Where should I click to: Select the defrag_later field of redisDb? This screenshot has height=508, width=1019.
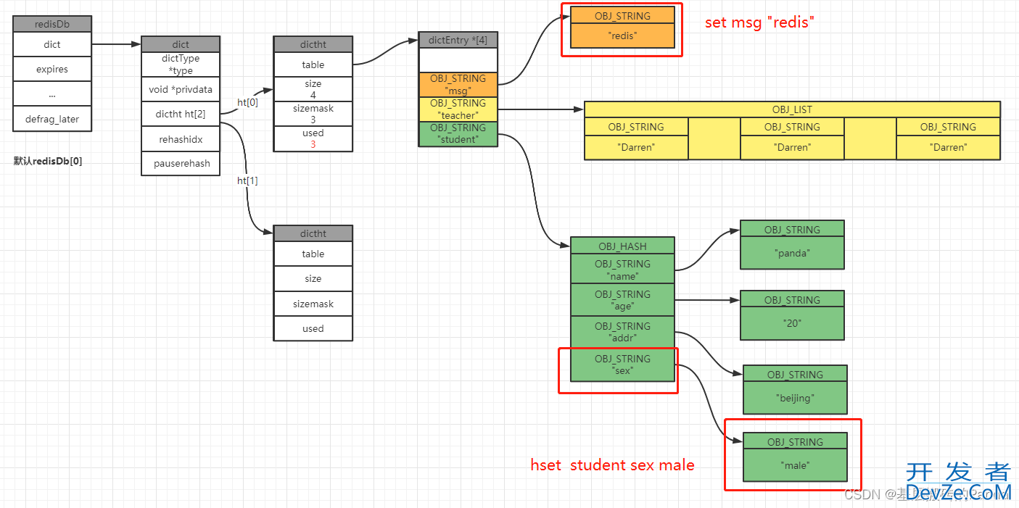click(x=52, y=119)
